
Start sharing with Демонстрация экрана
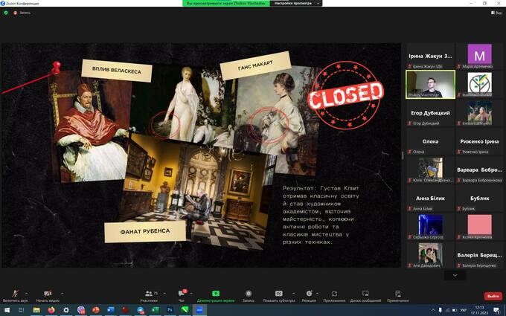click(x=216, y=296)
